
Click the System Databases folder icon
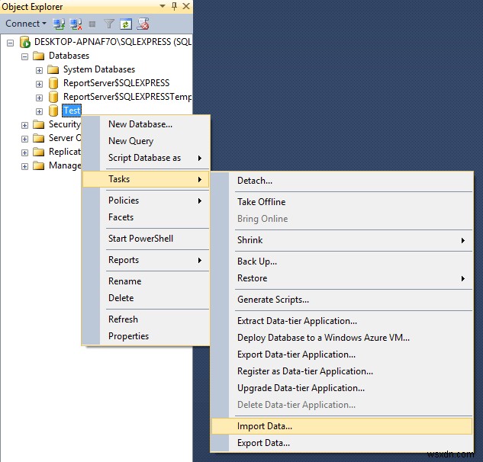click(x=53, y=69)
